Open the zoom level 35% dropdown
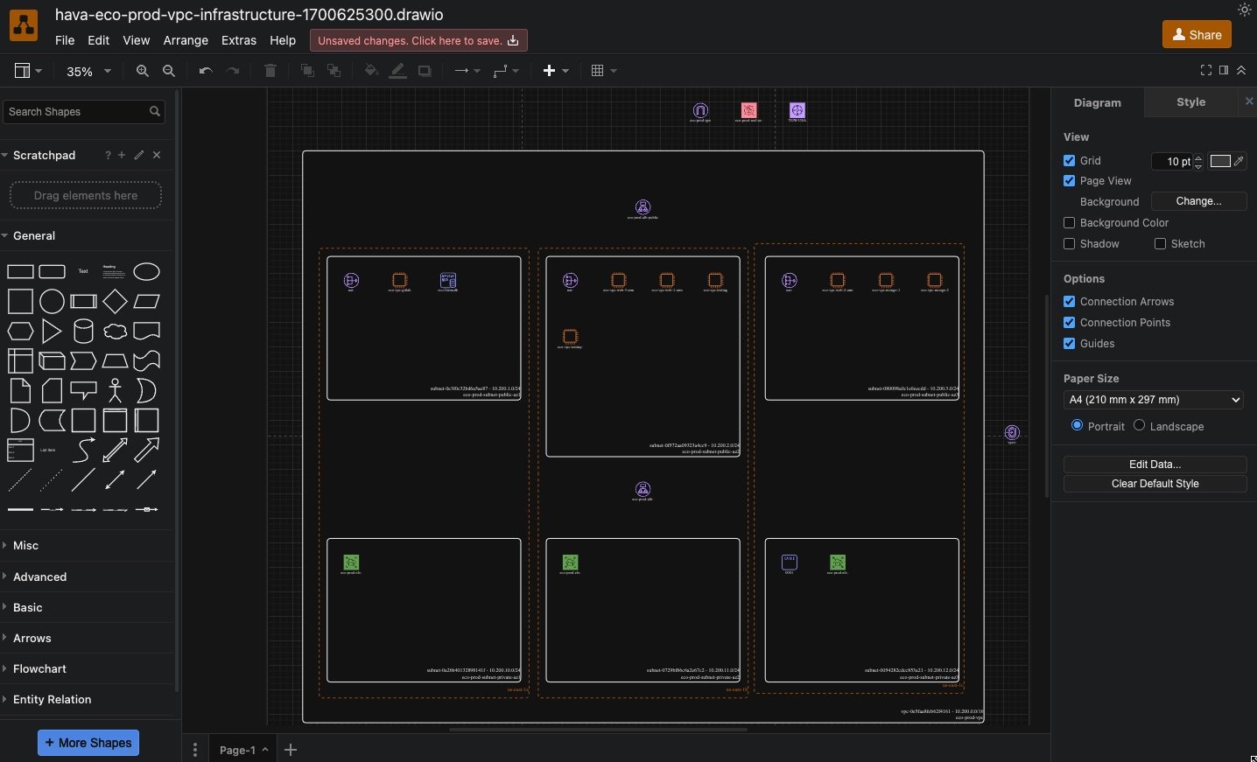 (87, 71)
